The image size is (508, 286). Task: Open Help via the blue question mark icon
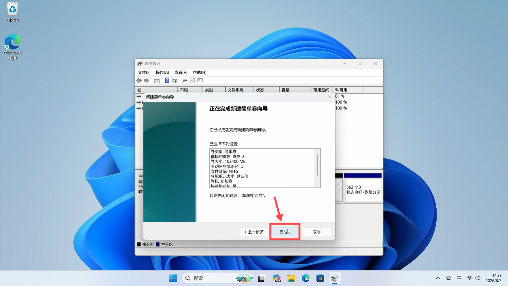tap(167, 81)
